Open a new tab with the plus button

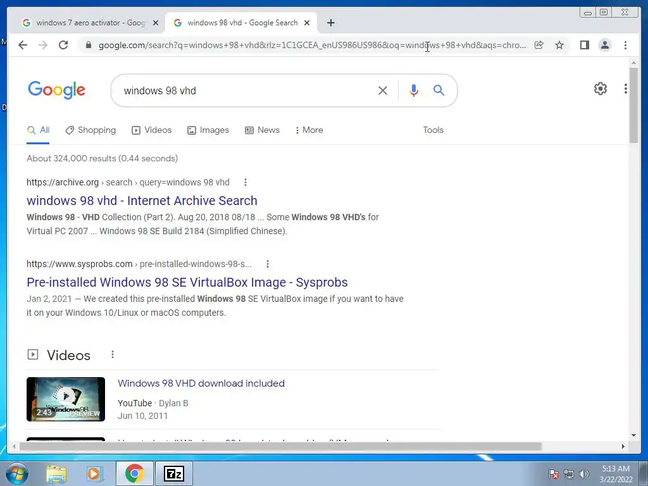pyautogui.click(x=330, y=23)
